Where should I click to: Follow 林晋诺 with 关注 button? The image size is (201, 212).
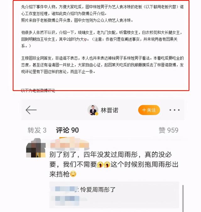click(x=149, y=110)
